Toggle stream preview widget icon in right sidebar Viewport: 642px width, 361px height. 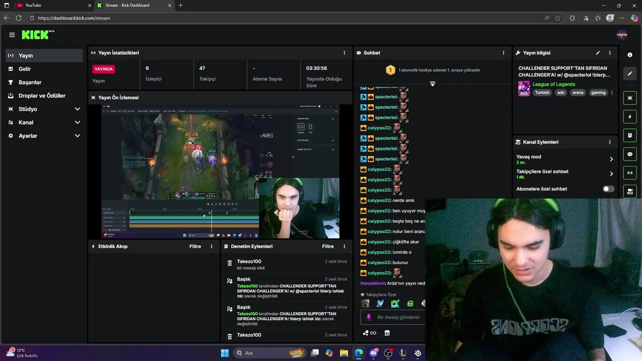pos(630,98)
